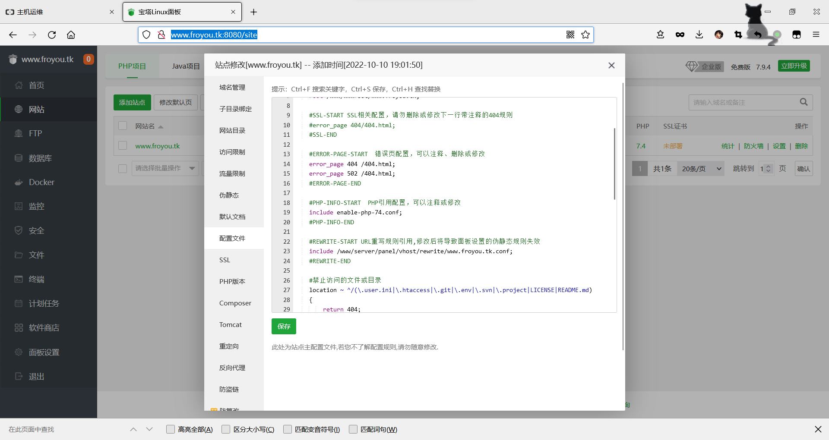
Task: Toggle 匹配变音符号 checkbox
Action: click(288, 429)
